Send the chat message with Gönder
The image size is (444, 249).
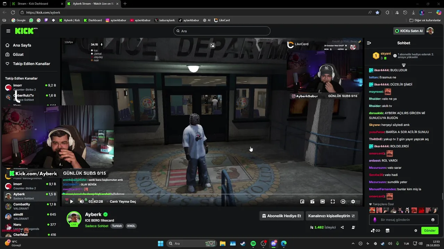coord(430,231)
